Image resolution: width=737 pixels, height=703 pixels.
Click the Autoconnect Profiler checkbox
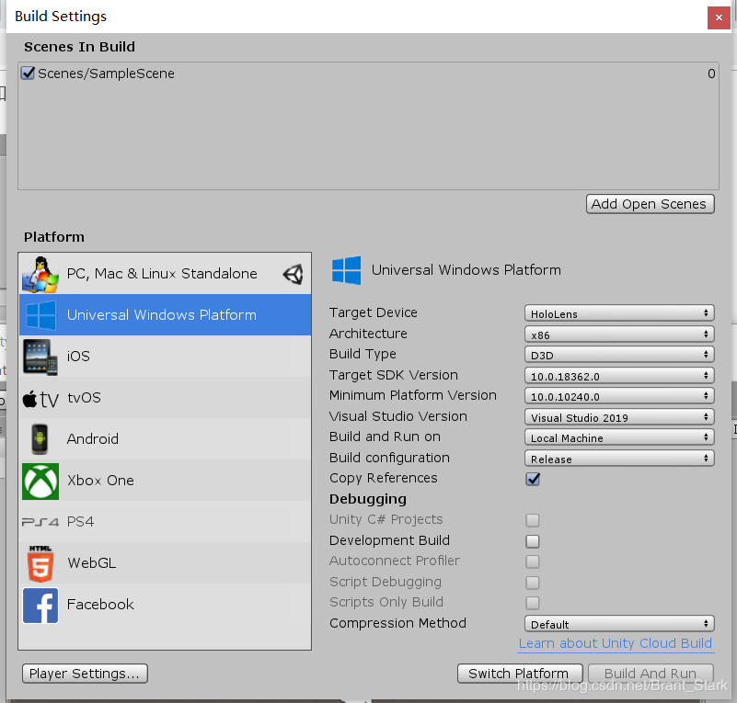coord(533,561)
